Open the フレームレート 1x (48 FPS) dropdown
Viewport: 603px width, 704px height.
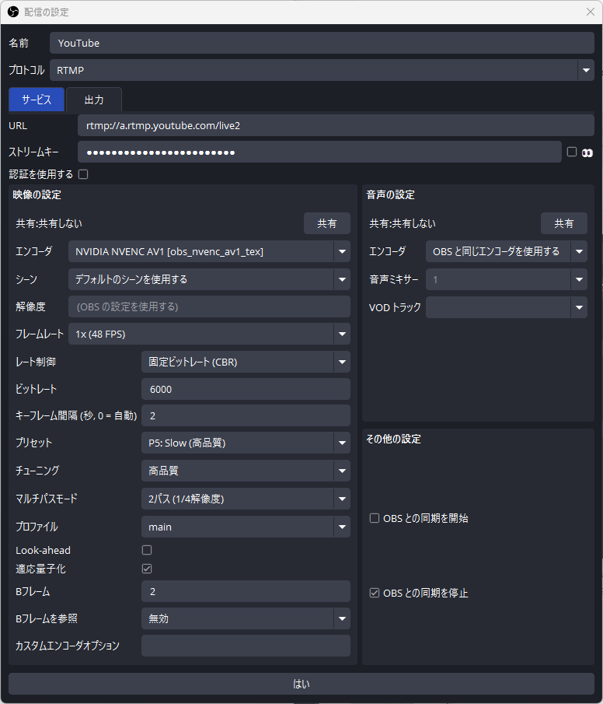pyautogui.click(x=209, y=334)
